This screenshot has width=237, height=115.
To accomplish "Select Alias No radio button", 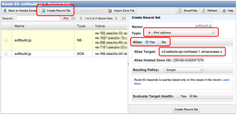I will (160, 42).
